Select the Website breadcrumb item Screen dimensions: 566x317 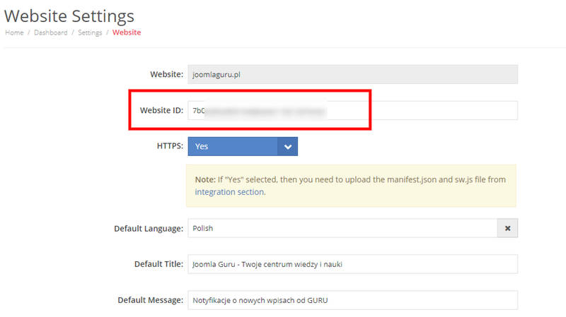point(127,32)
